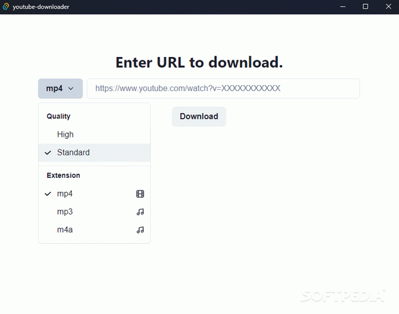Click the Download button
Screen dimensions: 399x314
click(x=199, y=116)
